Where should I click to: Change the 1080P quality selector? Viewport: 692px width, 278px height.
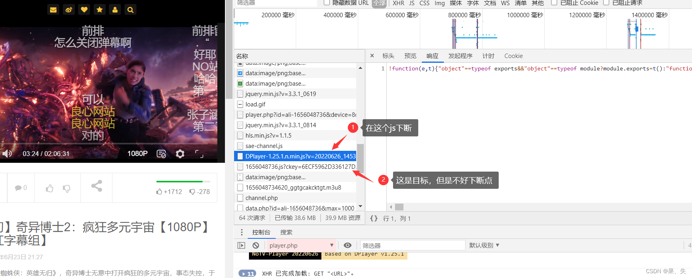(137, 154)
